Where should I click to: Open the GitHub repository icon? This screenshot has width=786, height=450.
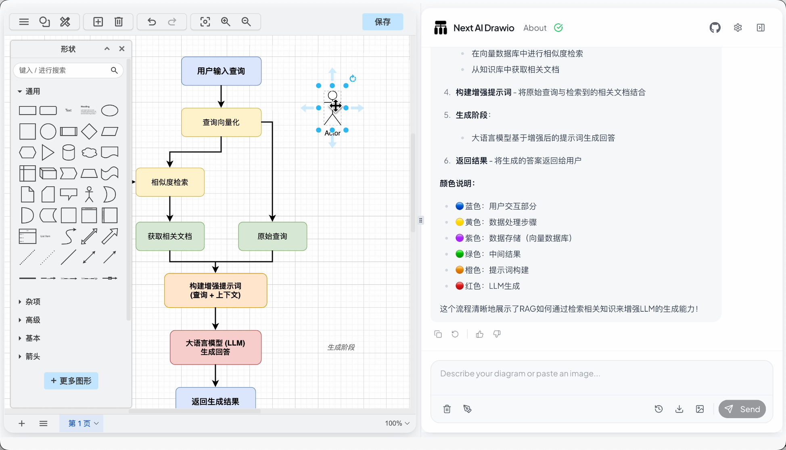[x=715, y=28]
